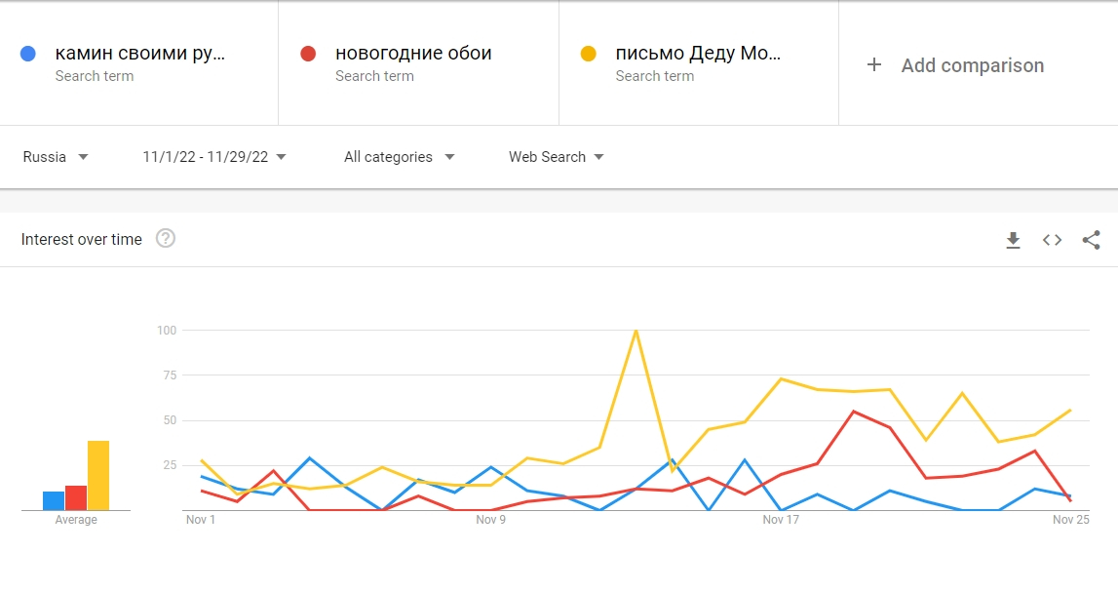Open the All categories dropdown
Image resolution: width=1118 pixels, height=592 pixels.
[399, 157]
